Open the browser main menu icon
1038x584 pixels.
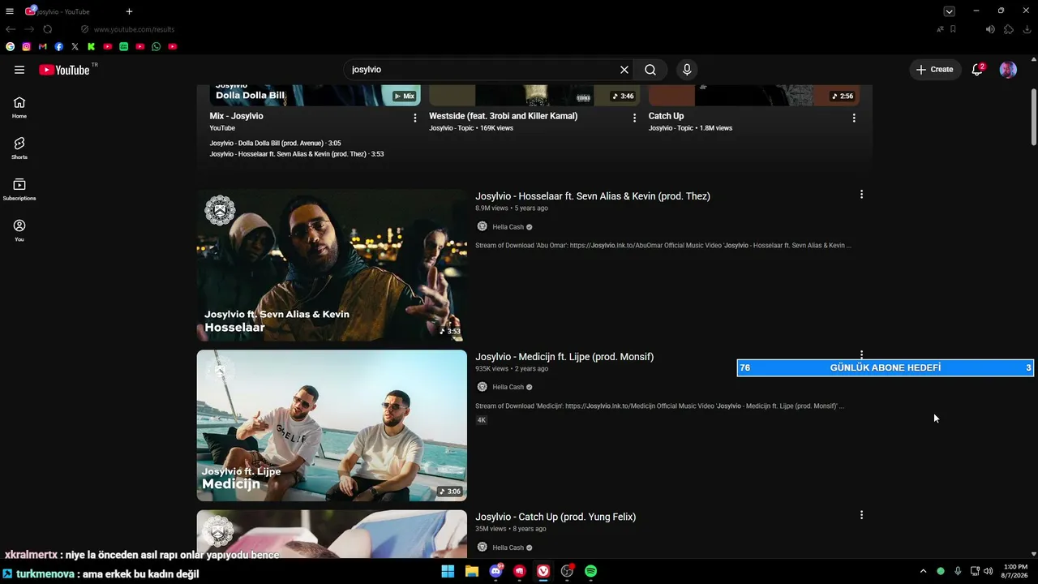coord(10,11)
